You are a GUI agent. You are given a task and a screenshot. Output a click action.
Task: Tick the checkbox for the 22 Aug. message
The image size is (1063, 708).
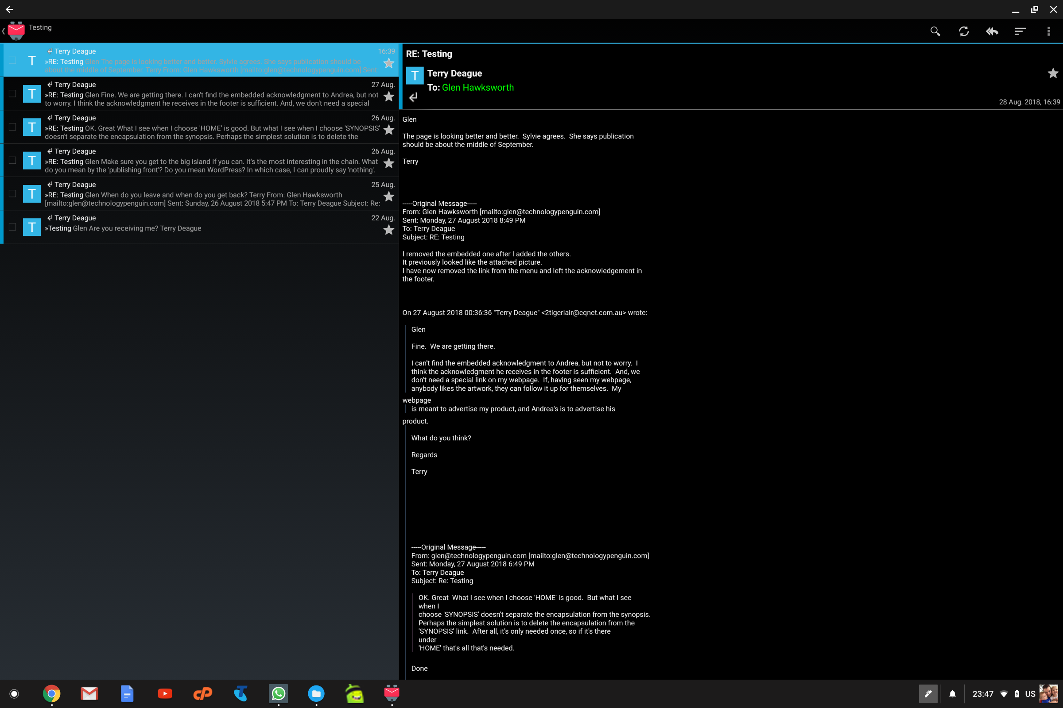point(13,227)
